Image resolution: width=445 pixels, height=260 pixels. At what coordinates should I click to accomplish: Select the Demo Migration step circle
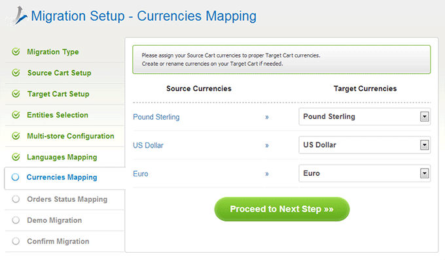coord(16,220)
